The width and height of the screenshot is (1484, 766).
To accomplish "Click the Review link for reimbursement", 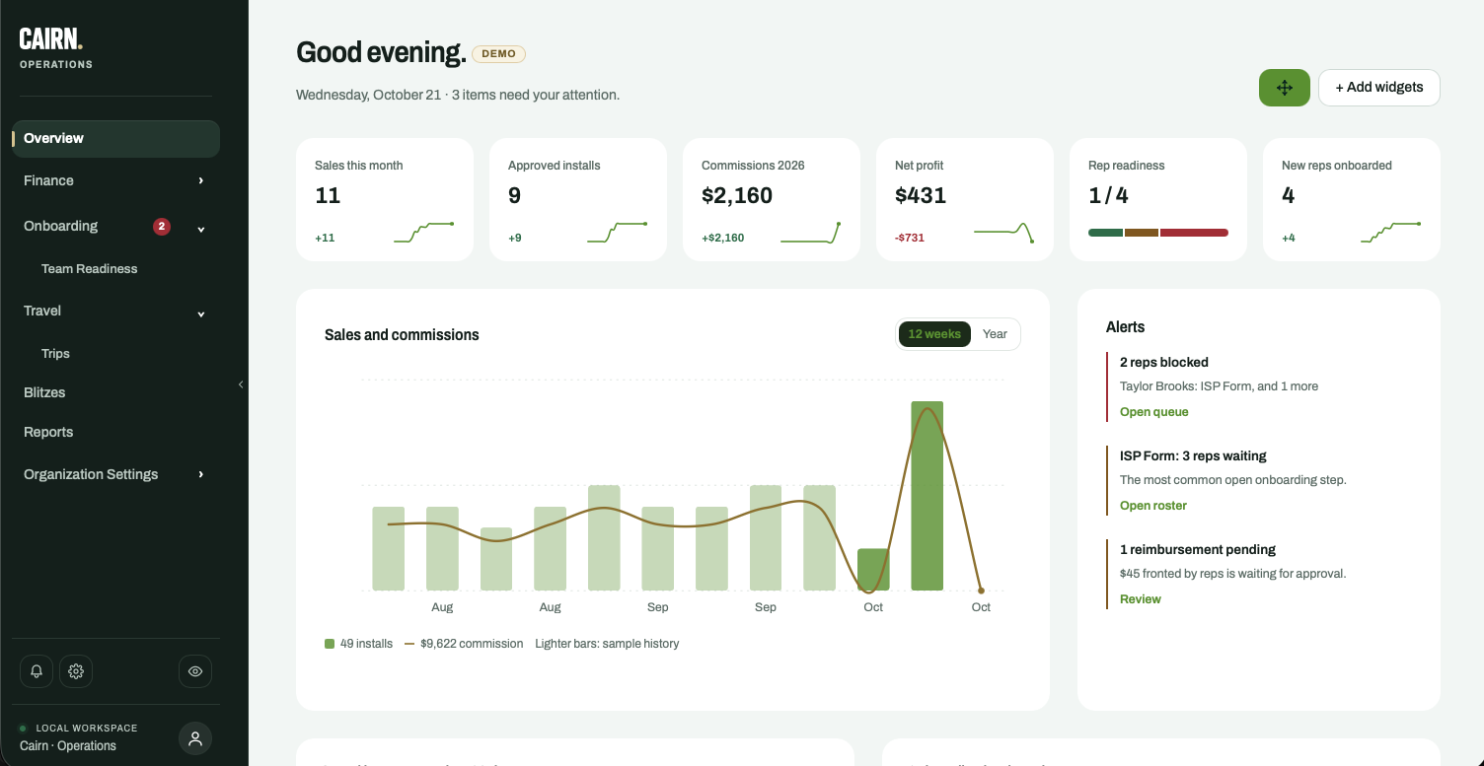I will click(x=1141, y=599).
